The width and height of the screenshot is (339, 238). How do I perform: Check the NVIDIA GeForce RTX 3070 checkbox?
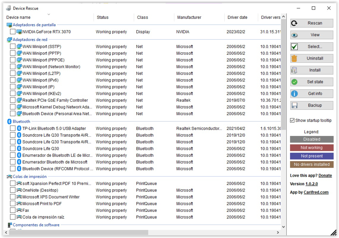[13, 32]
